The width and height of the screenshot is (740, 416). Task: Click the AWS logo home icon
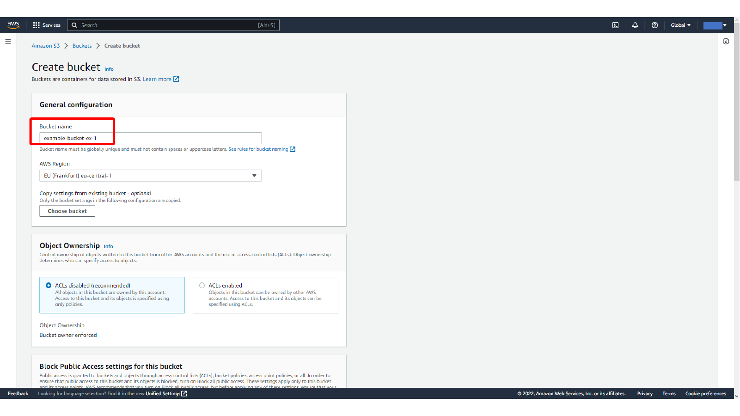click(x=13, y=25)
